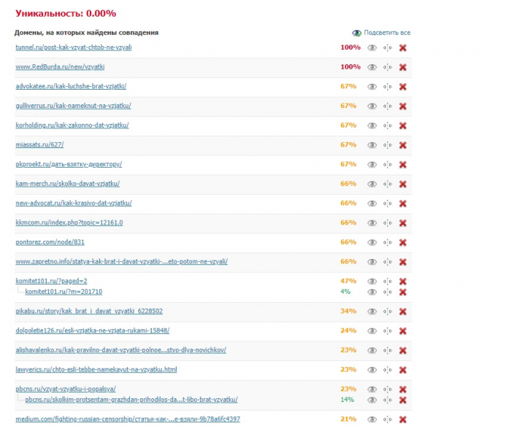511x426 pixels.
Task: Open the new-advocat.ru kak-krasivo-dat-vzjatku link
Action: pyautogui.click(x=74, y=203)
